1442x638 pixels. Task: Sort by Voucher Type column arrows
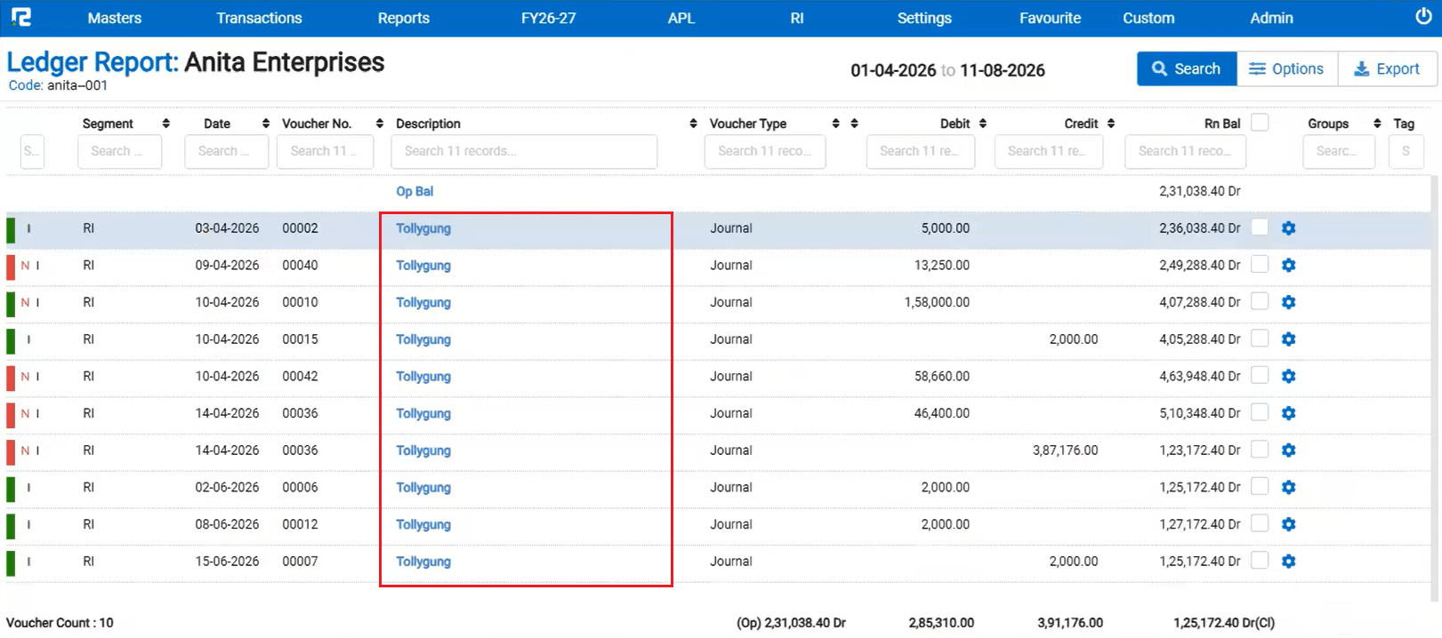pyautogui.click(x=835, y=124)
